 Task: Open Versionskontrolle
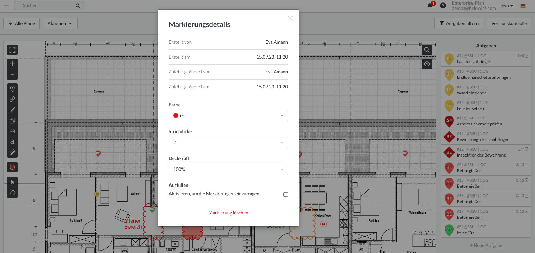pyautogui.click(x=509, y=23)
